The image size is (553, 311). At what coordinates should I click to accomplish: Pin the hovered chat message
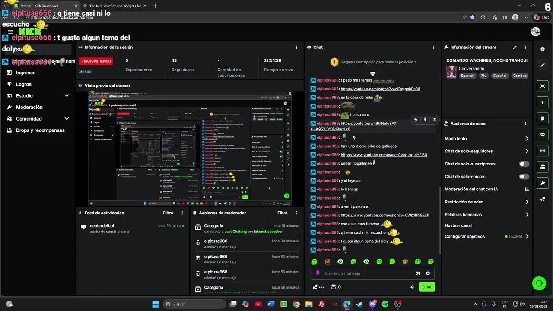click(x=425, y=120)
